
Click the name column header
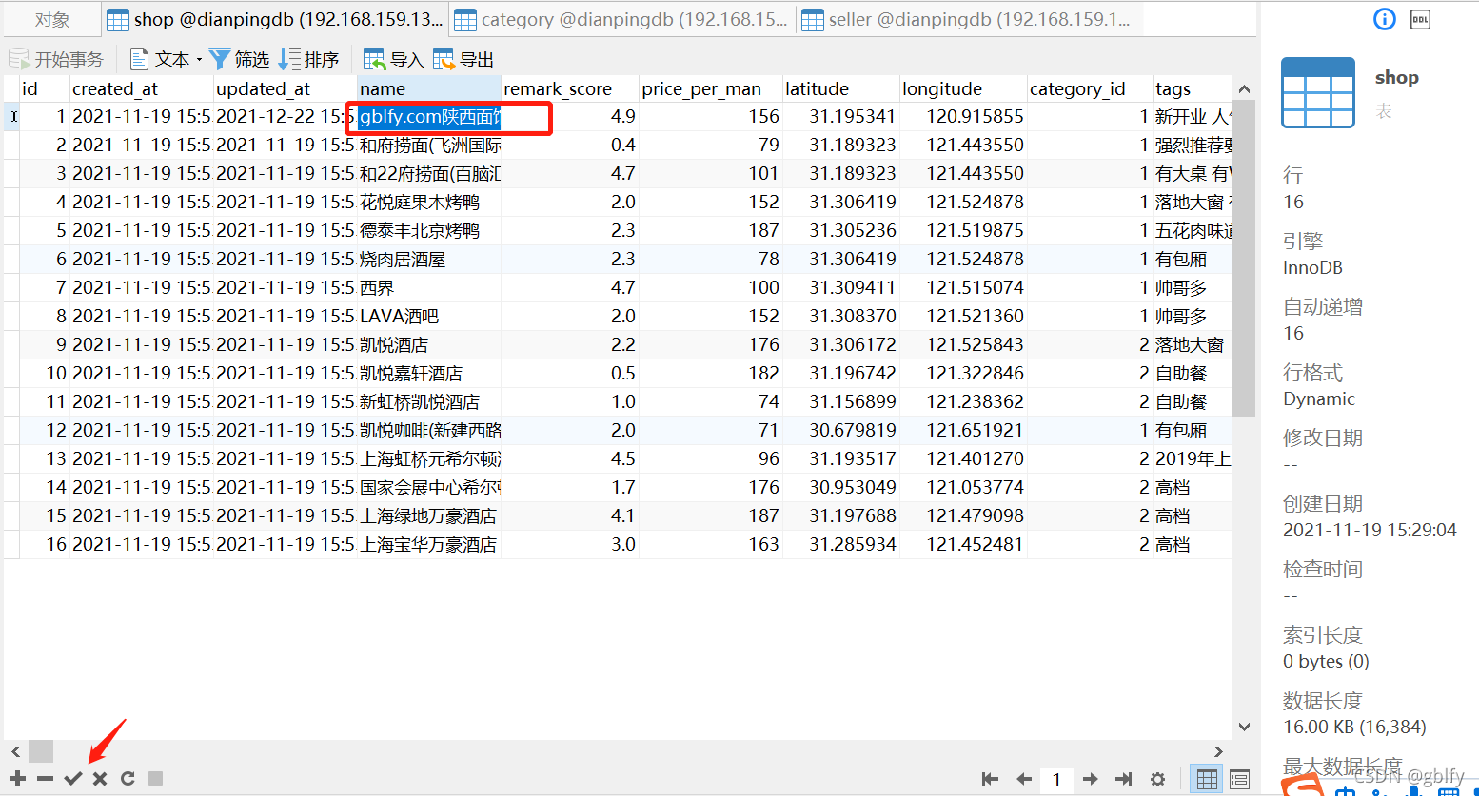coord(429,88)
